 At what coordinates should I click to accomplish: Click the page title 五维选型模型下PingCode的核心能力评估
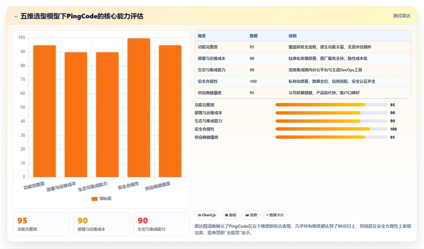point(82,16)
